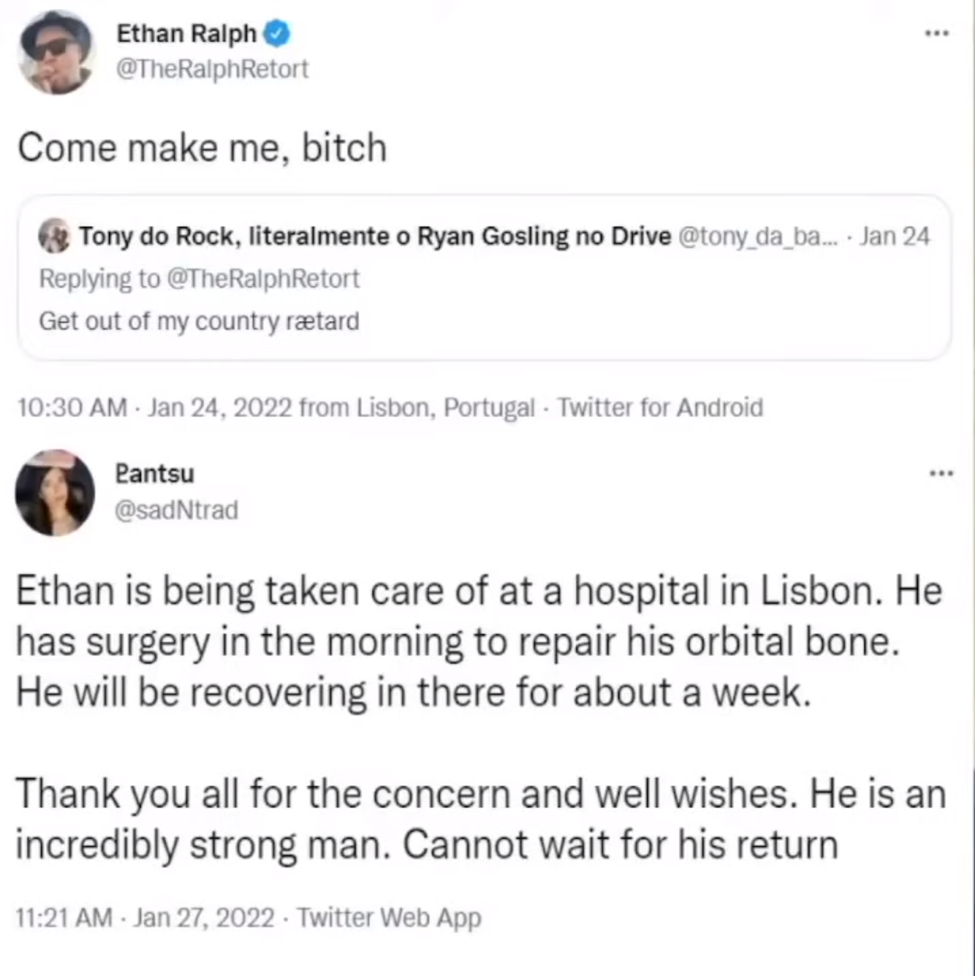Open the more options menu on Pantsu's tweet
This screenshot has width=975, height=976.
(x=941, y=473)
